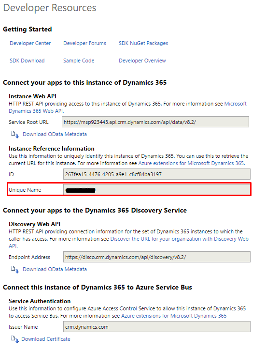The image size is (266, 352).
Task: Click download icon under Service Root URL
Action: point(15,134)
